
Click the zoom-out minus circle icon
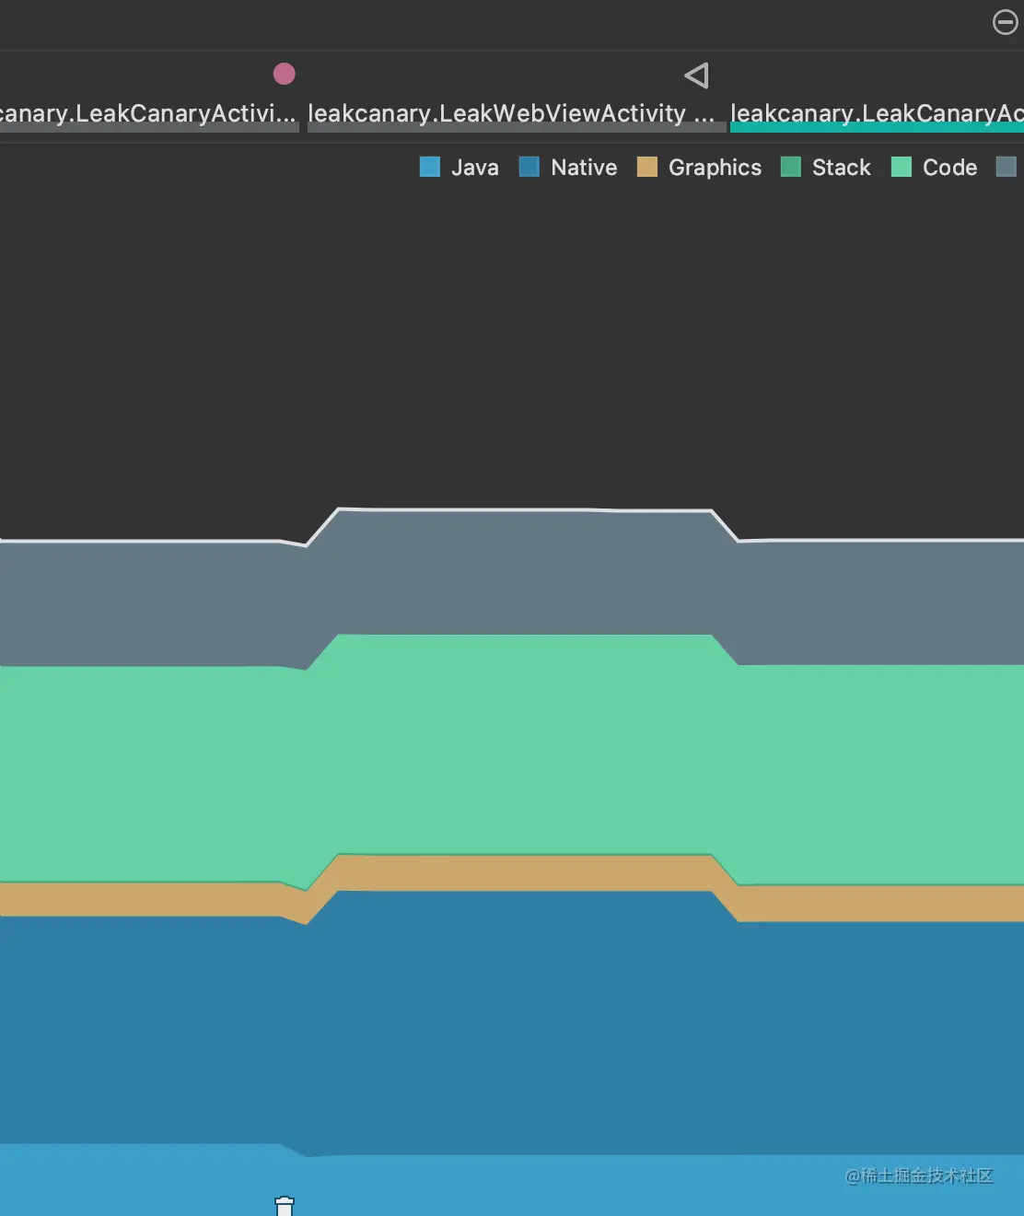coord(1005,22)
